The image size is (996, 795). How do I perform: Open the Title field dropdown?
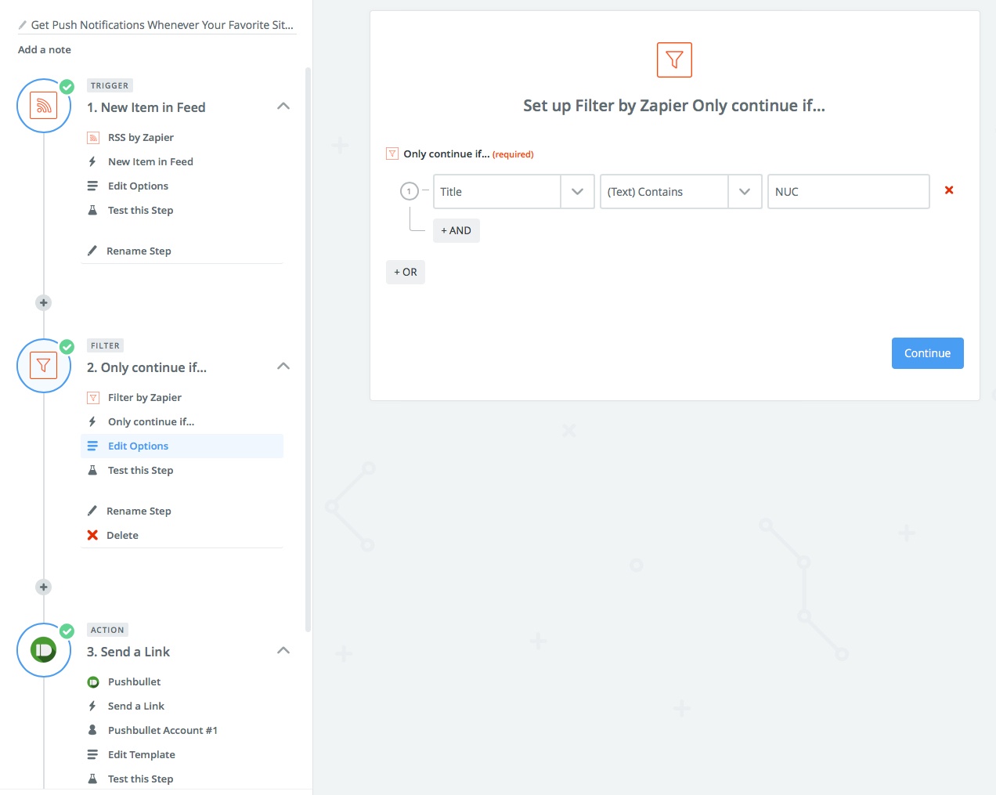tap(577, 192)
